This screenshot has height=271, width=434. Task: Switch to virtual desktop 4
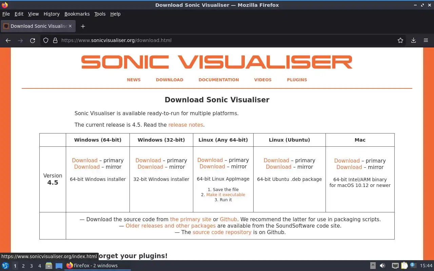tap(39, 266)
